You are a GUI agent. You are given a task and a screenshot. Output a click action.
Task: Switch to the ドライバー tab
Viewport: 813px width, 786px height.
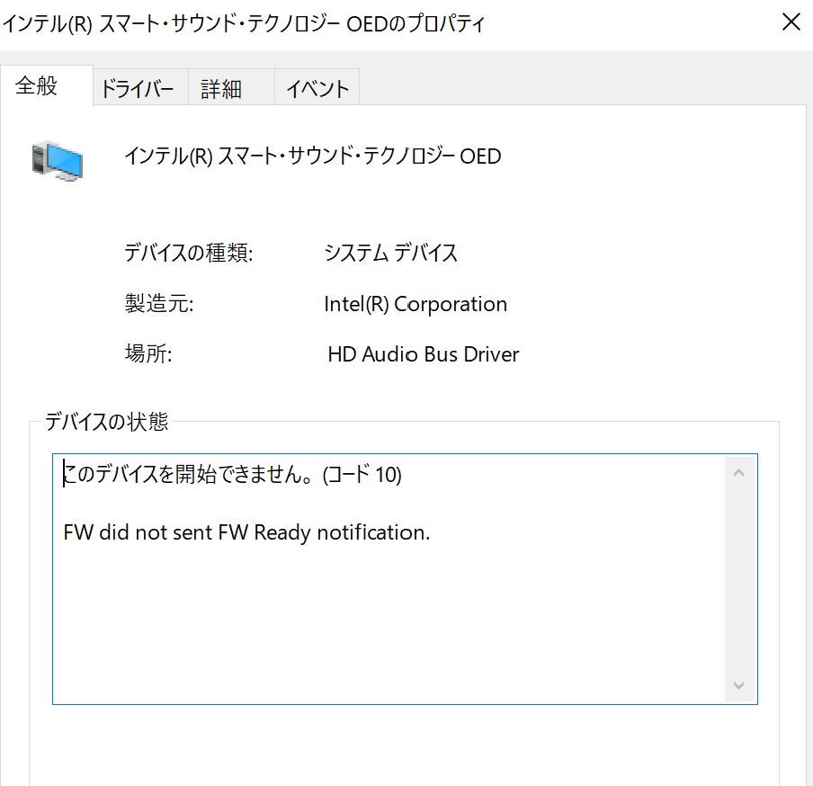point(139,87)
